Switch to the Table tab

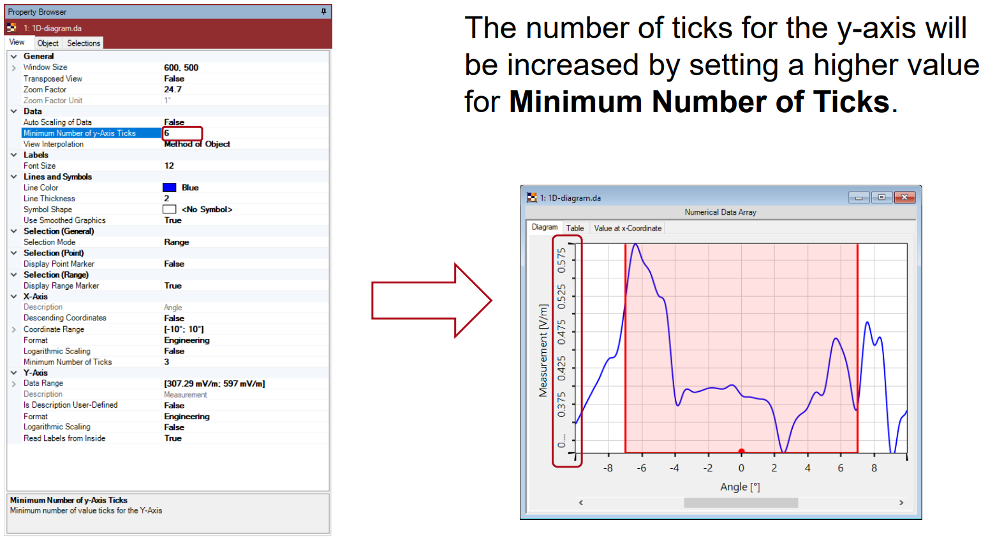[575, 228]
